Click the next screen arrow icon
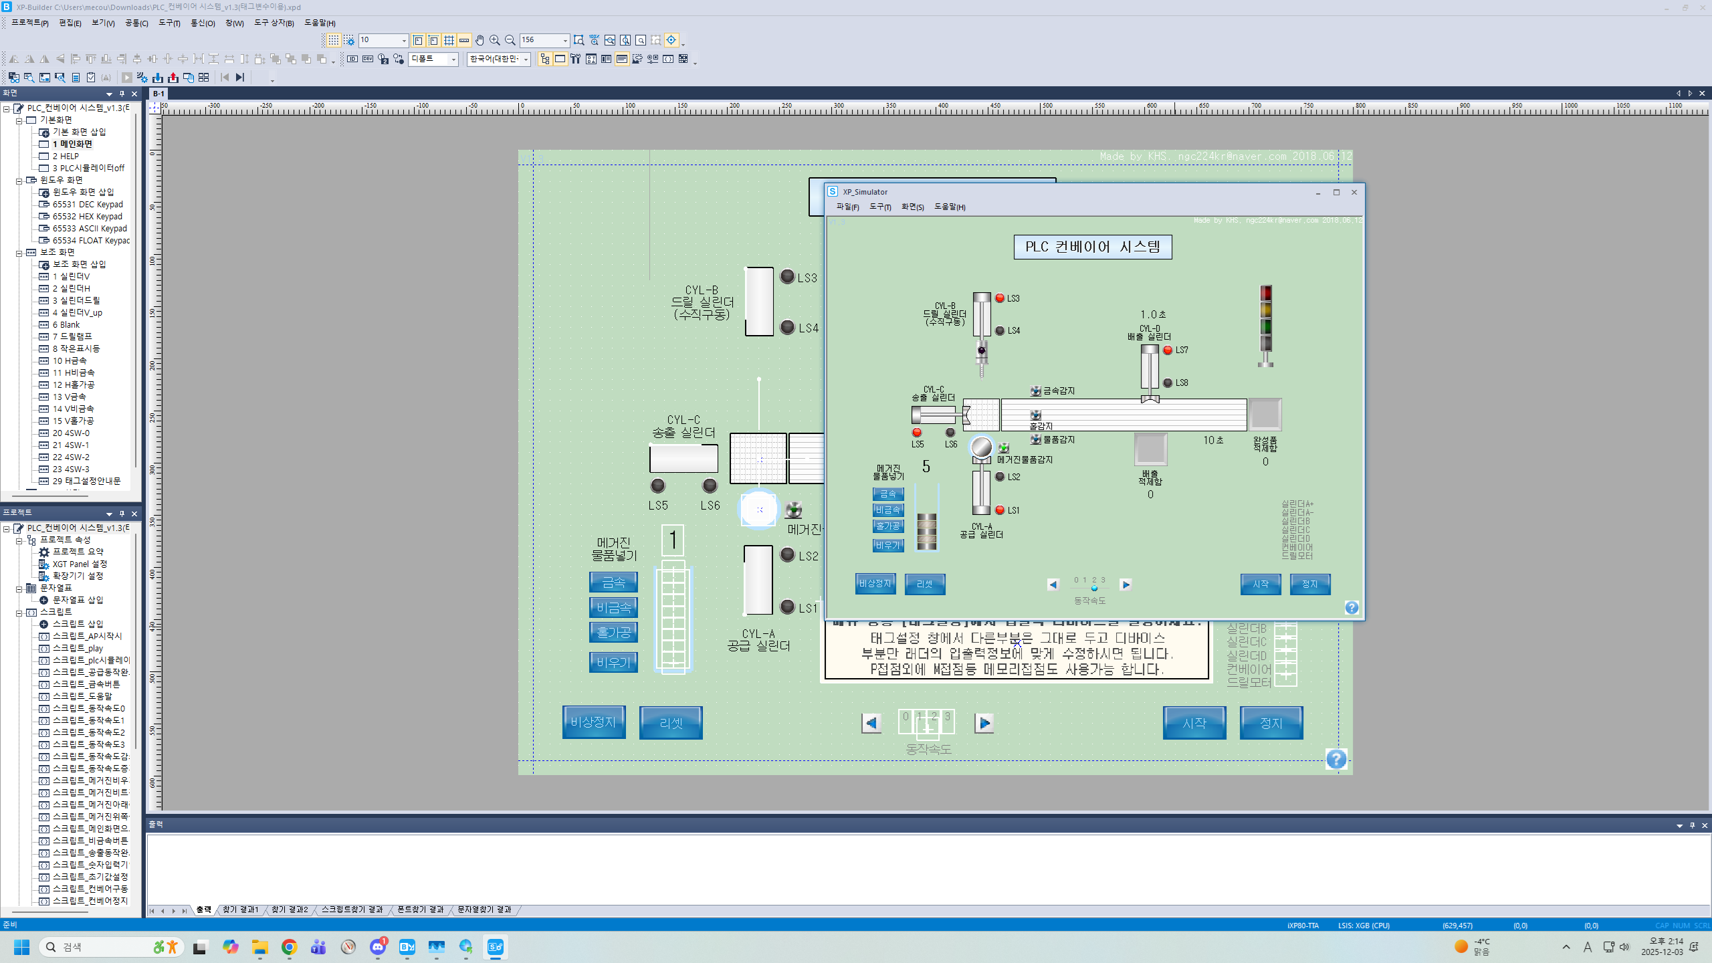The width and height of the screenshot is (1712, 963). (240, 78)
